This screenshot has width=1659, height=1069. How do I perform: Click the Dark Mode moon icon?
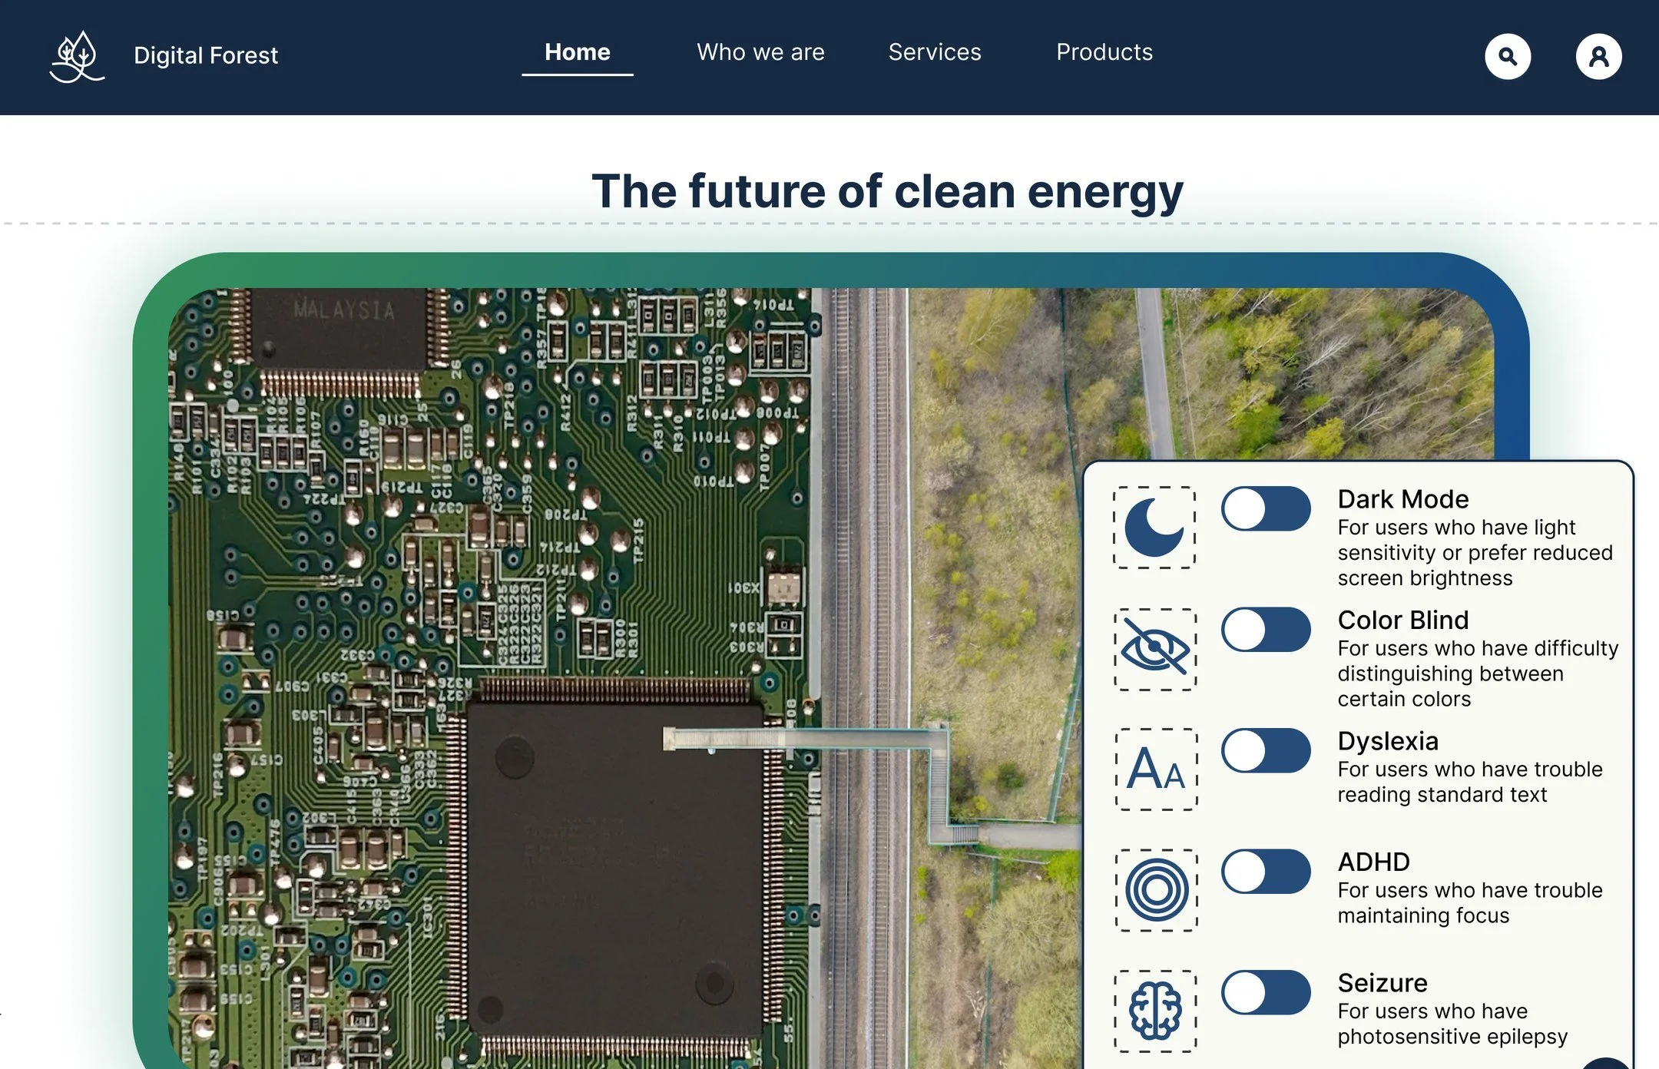[x=1154, y=528]
